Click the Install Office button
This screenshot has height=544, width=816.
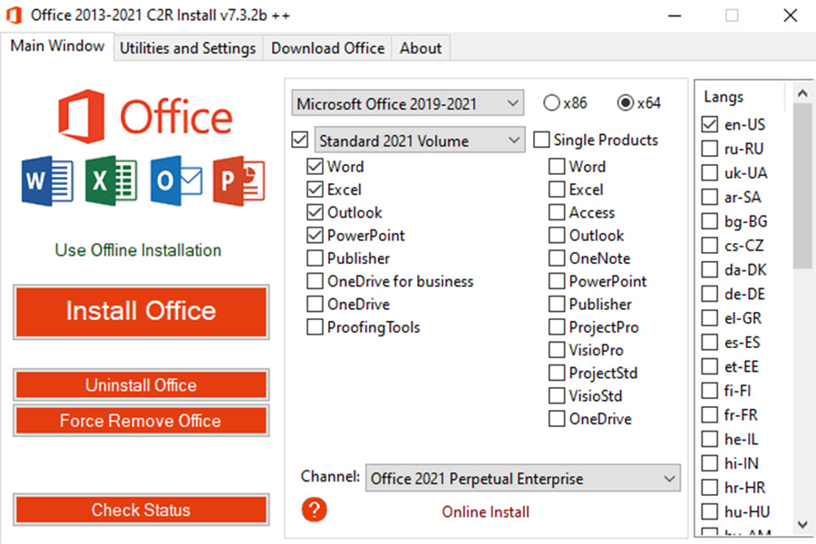(x=141, y=312)
